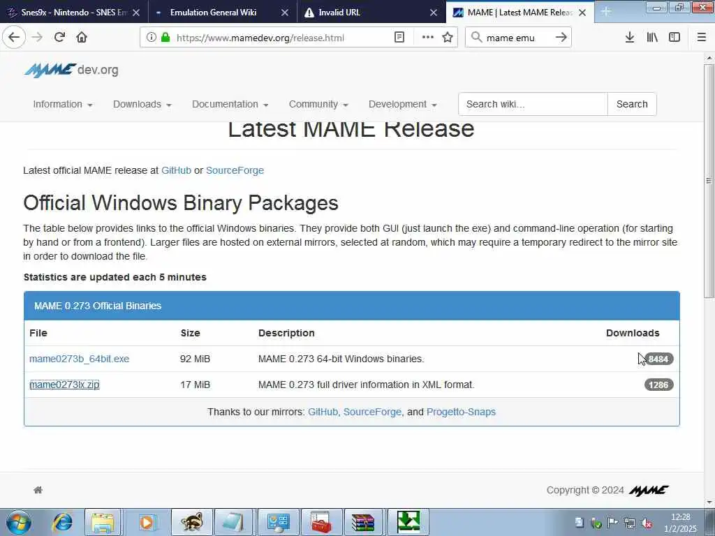Open the SourceForge release link
This screenshot has height=536, width=715.
(235, 170)
